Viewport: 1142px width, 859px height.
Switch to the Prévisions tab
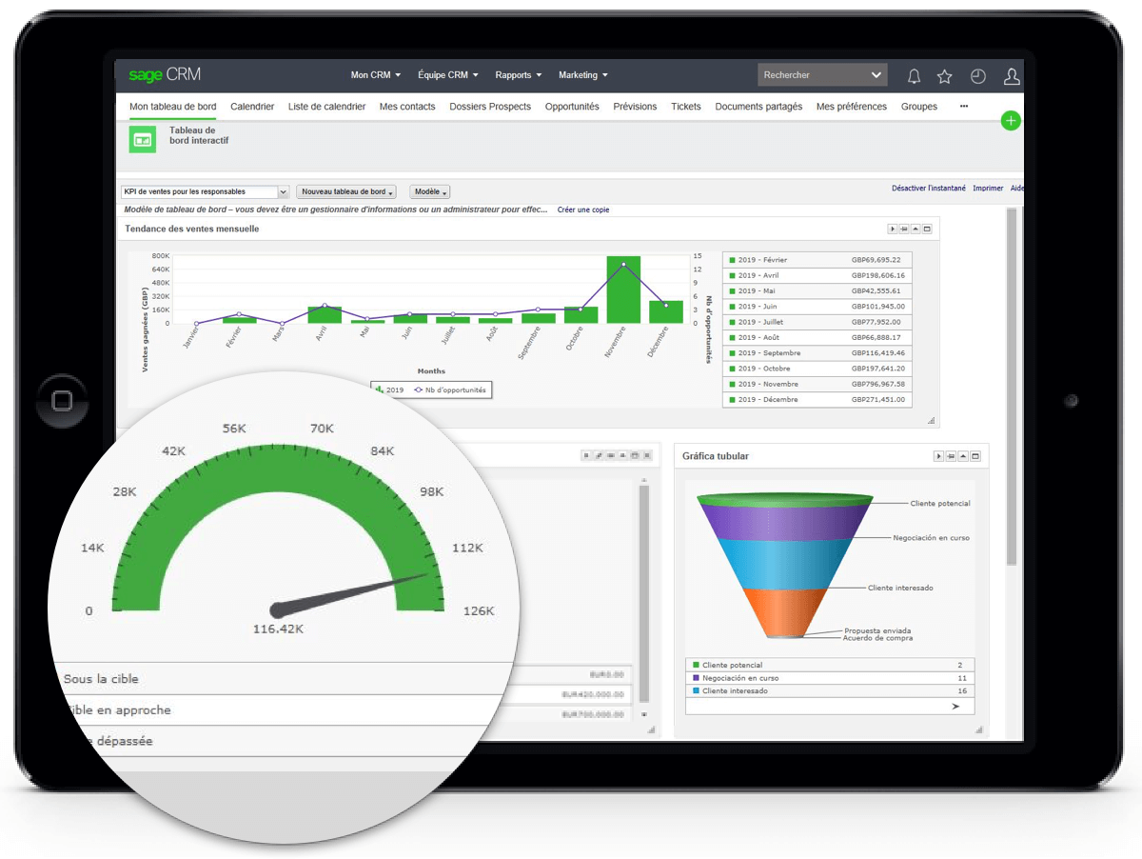click(x=635, y=107)
